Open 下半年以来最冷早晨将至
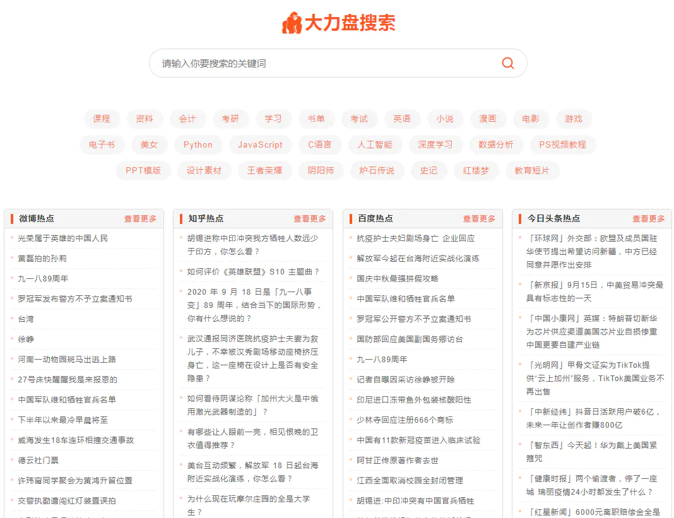 coord(62,420)
